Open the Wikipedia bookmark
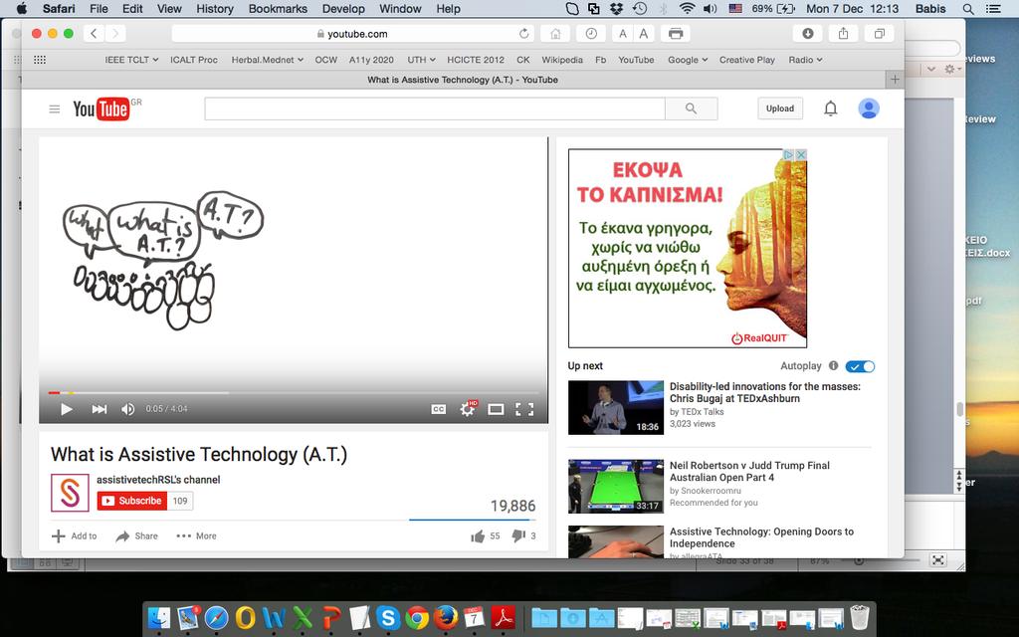Image resolution: width=1019 pixels, height=637 pixels. point(562,60)
